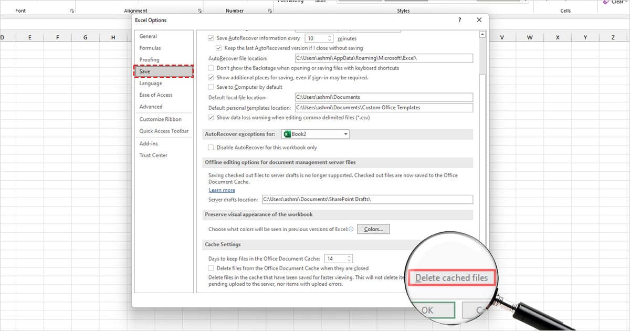
Task: Check Disable AutoRecover for this workbook only
Action: pyautogui.click(x=209, y=148)
